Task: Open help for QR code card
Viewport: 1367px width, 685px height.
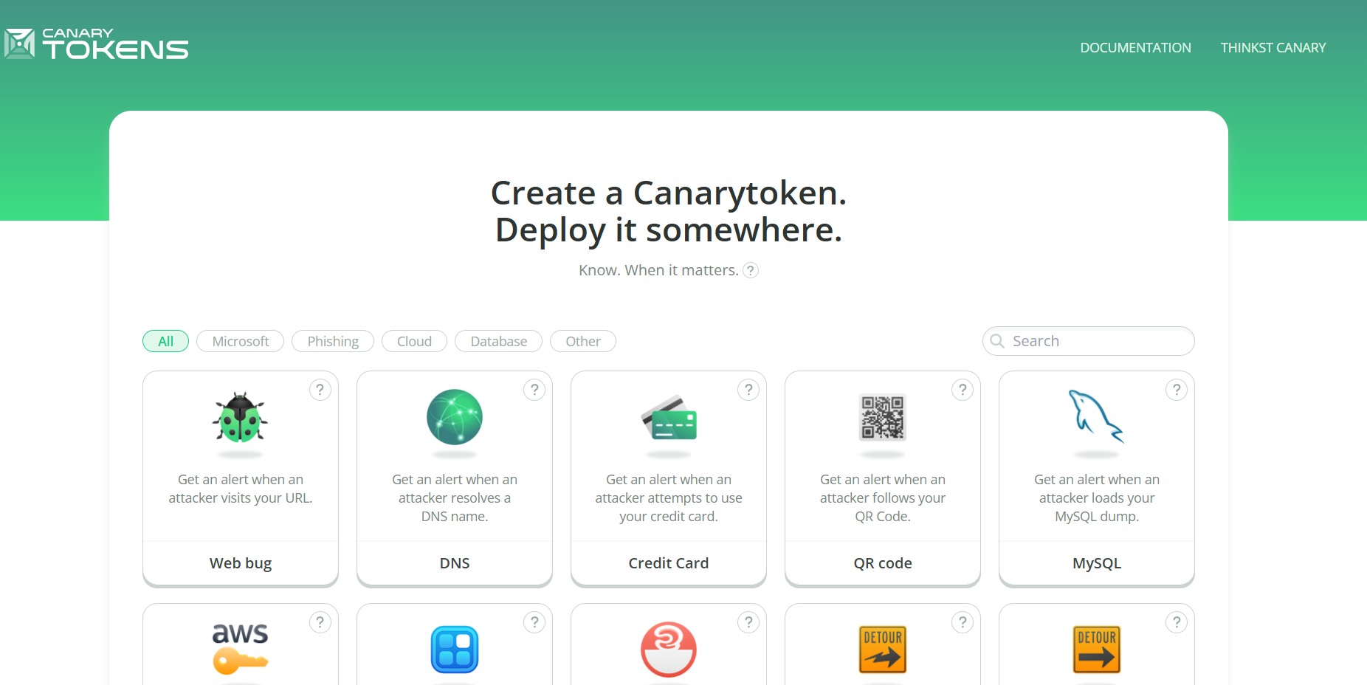Action: [x=963, y=390]
